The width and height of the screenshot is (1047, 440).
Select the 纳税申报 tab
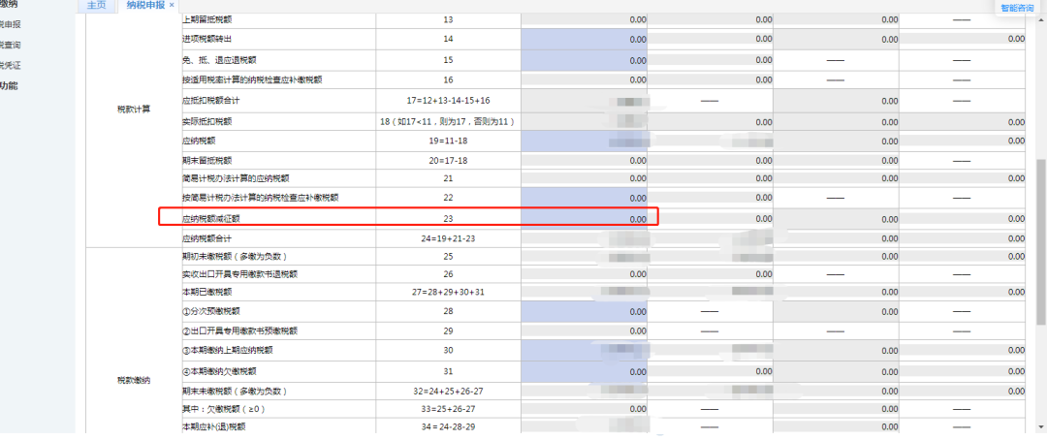pyautogui.click(x=145, y=6)
